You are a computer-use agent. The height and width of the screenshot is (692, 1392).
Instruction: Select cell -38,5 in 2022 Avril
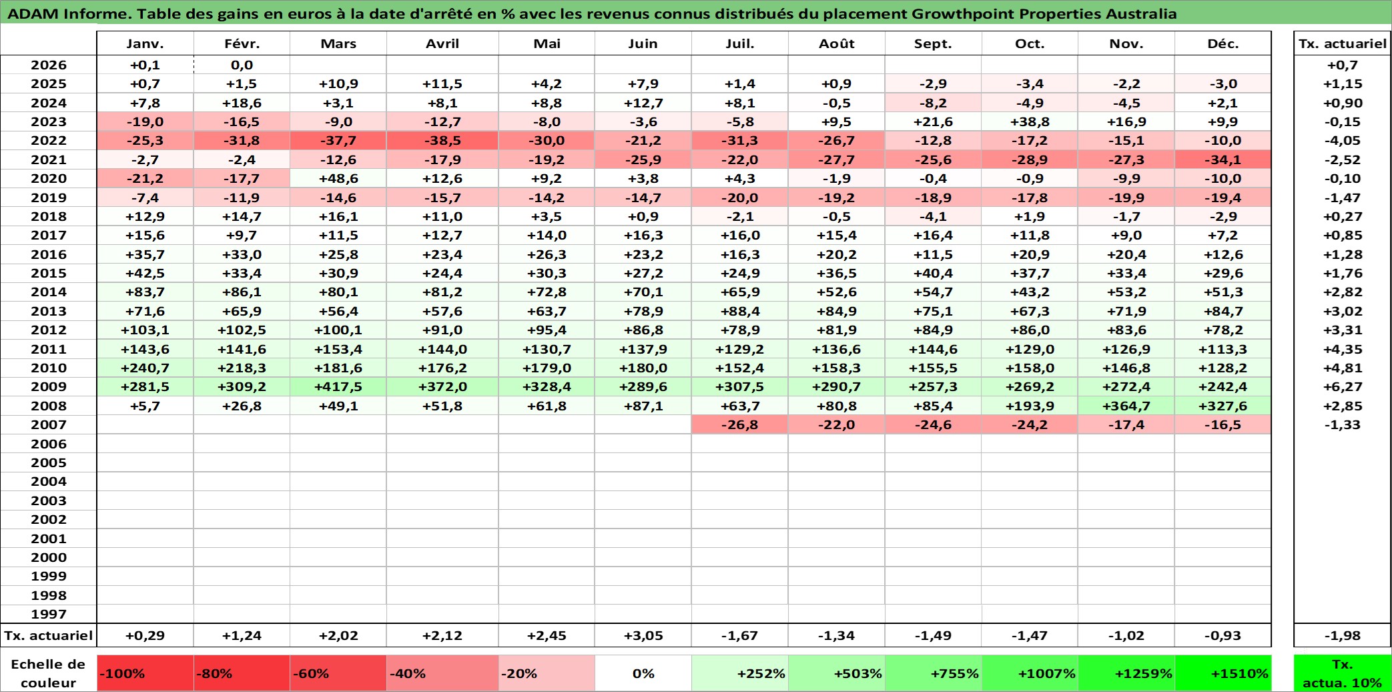click(x=442, y=140)
